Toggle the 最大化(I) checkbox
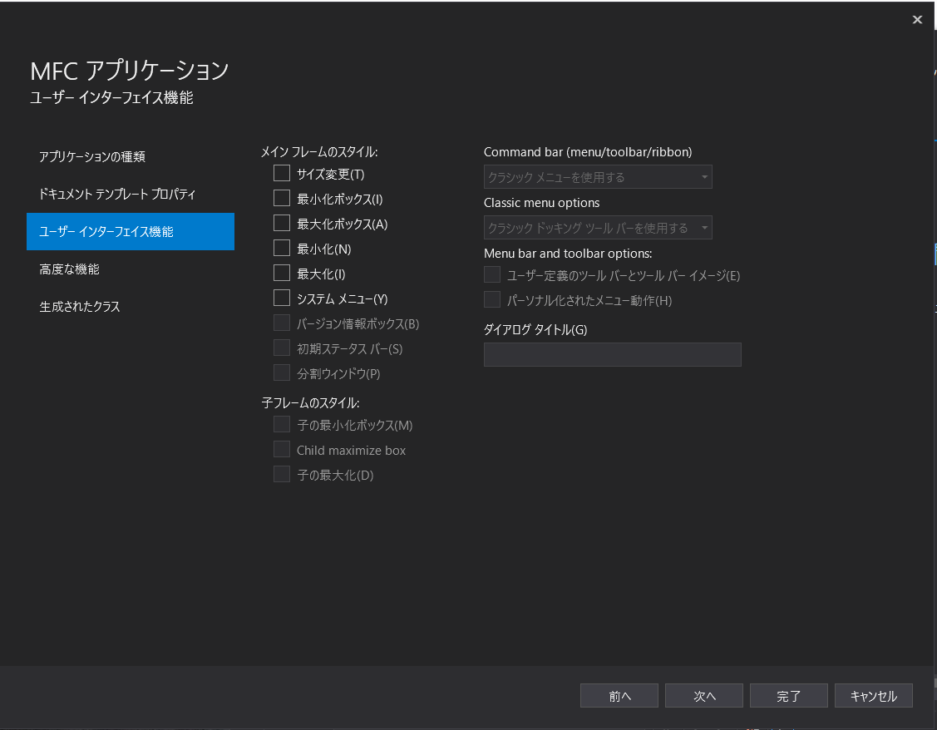937x730 pixels. [282, 273]
